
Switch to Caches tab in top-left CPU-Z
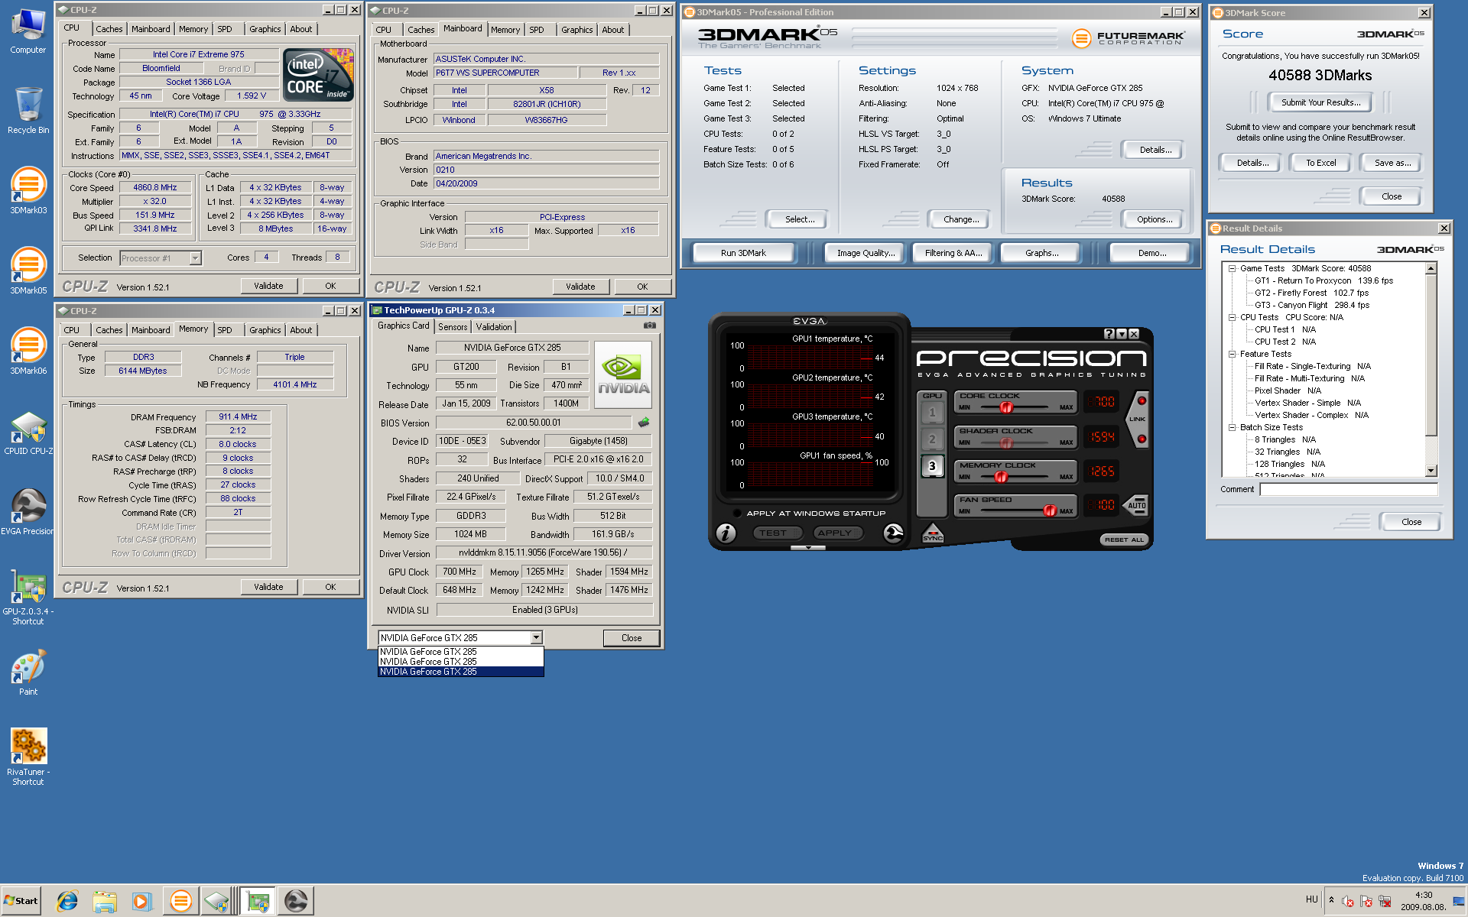pos(109,29)
